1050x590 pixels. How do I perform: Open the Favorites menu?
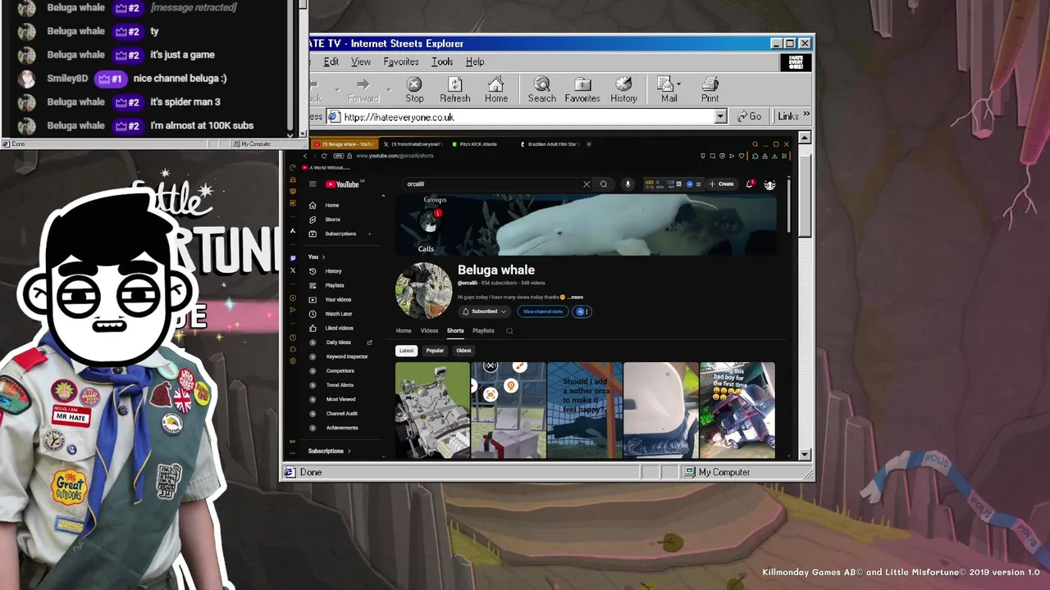coord(401,61)
